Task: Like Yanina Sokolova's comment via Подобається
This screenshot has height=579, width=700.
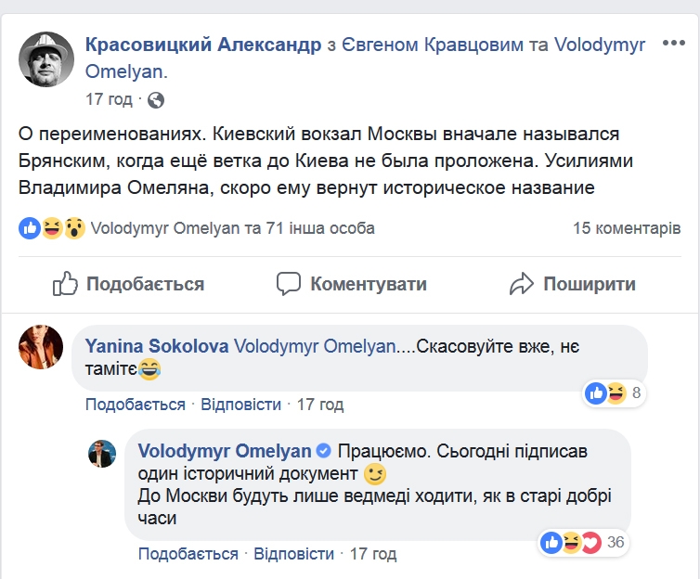Action: [x=136, y=405]
